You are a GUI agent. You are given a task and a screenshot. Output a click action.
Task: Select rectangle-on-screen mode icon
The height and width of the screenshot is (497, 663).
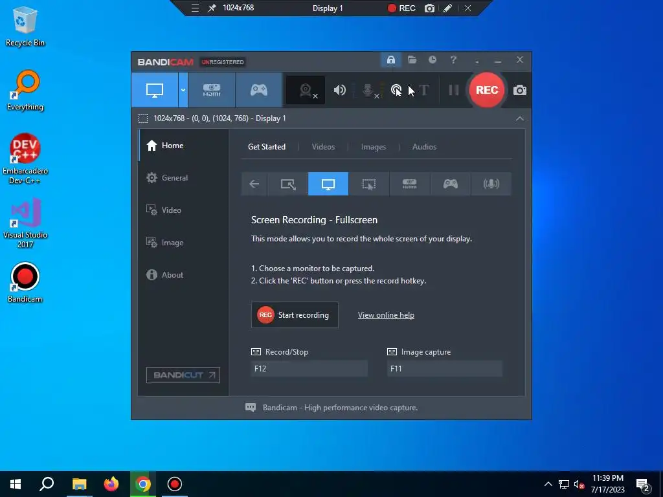point(288,184)
